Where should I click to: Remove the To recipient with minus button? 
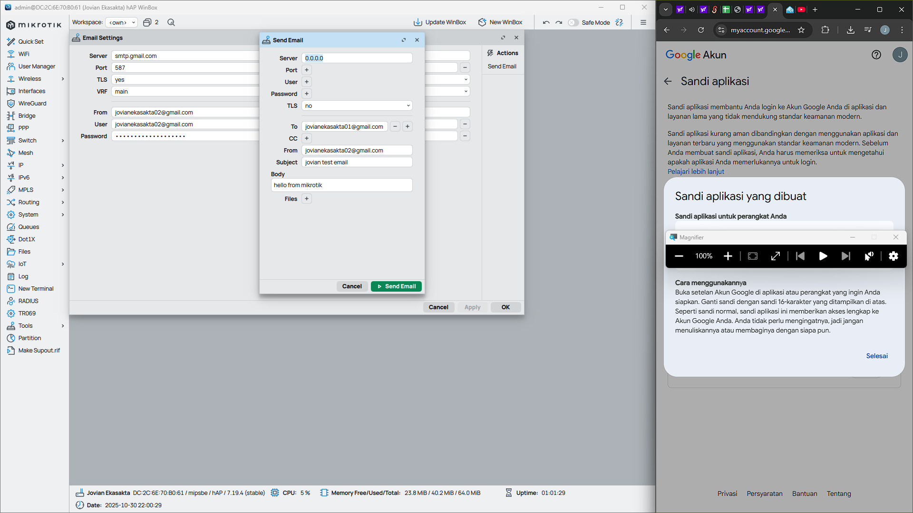[395, 127]
